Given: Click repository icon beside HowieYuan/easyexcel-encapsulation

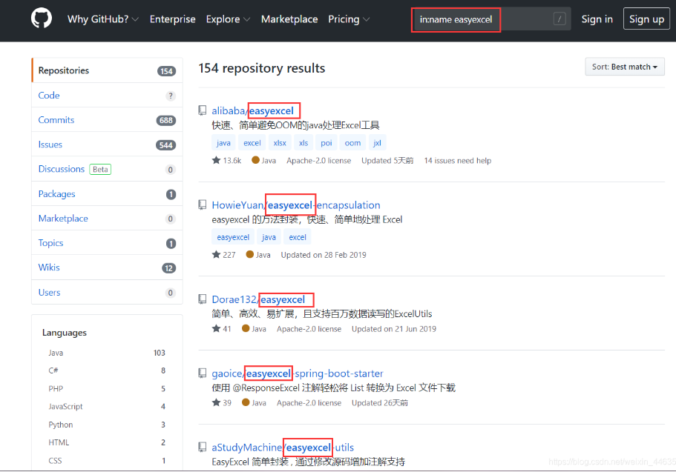Looking at the screenshot, I should click(202, 205).
